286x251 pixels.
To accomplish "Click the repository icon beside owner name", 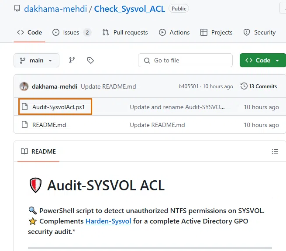I will coord(17,9).
